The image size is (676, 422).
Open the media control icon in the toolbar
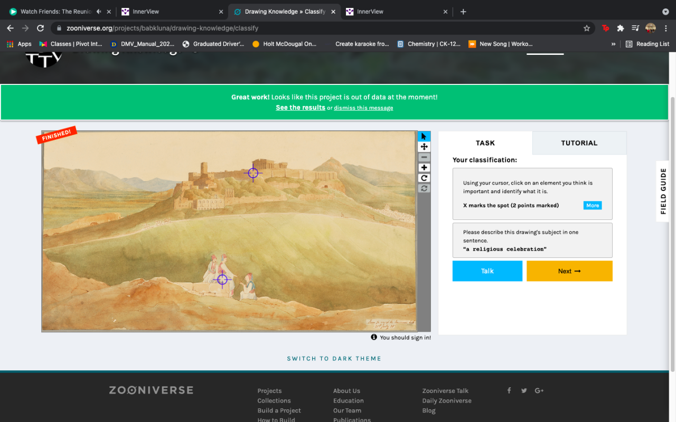coord(635,28)
